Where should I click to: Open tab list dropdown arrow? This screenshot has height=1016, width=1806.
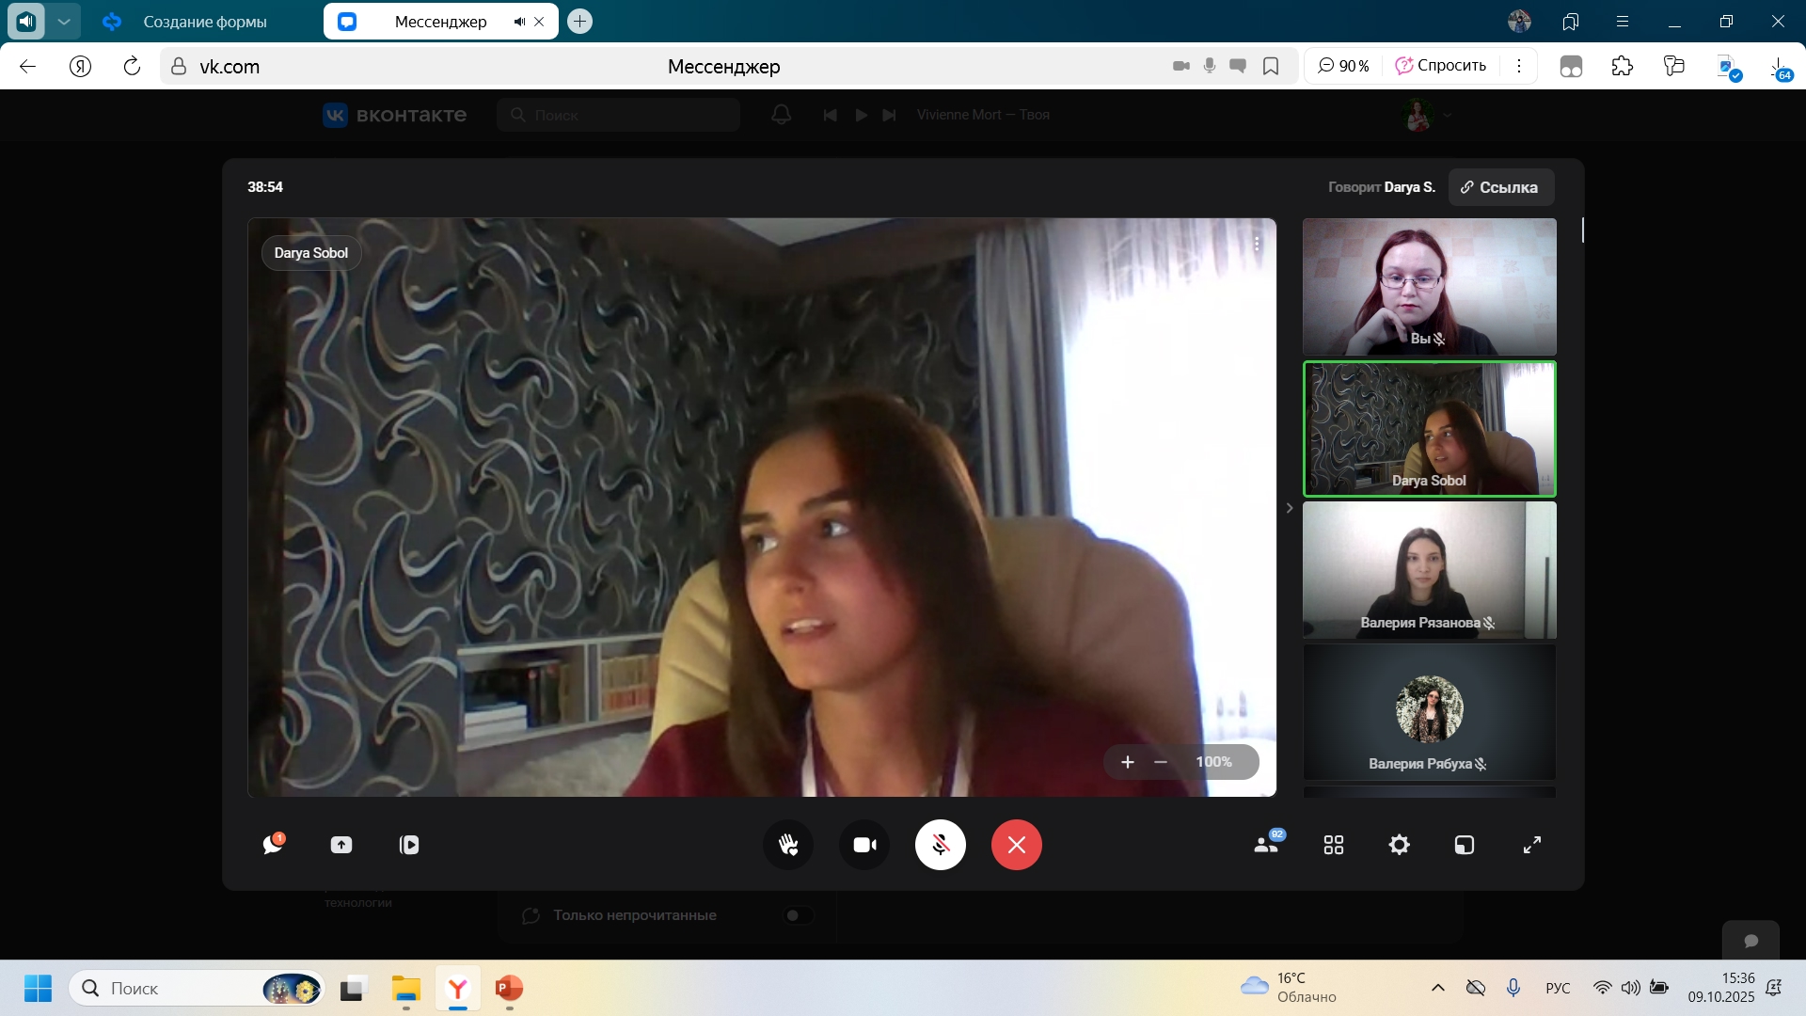[x=64, y=21]
